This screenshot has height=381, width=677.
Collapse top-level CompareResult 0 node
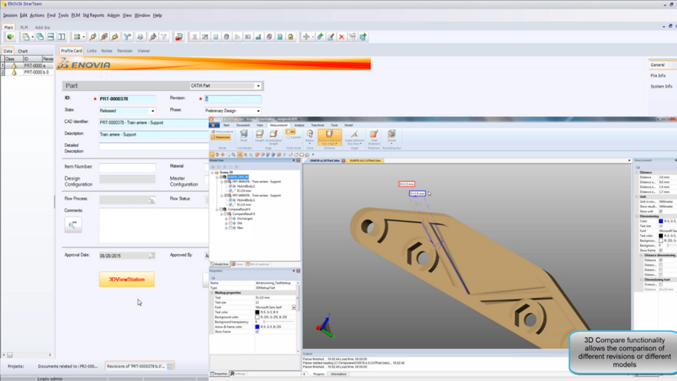coord(217,209)
